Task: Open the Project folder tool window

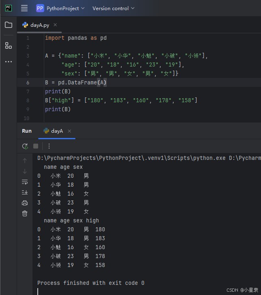Action: tap(9, 25)
